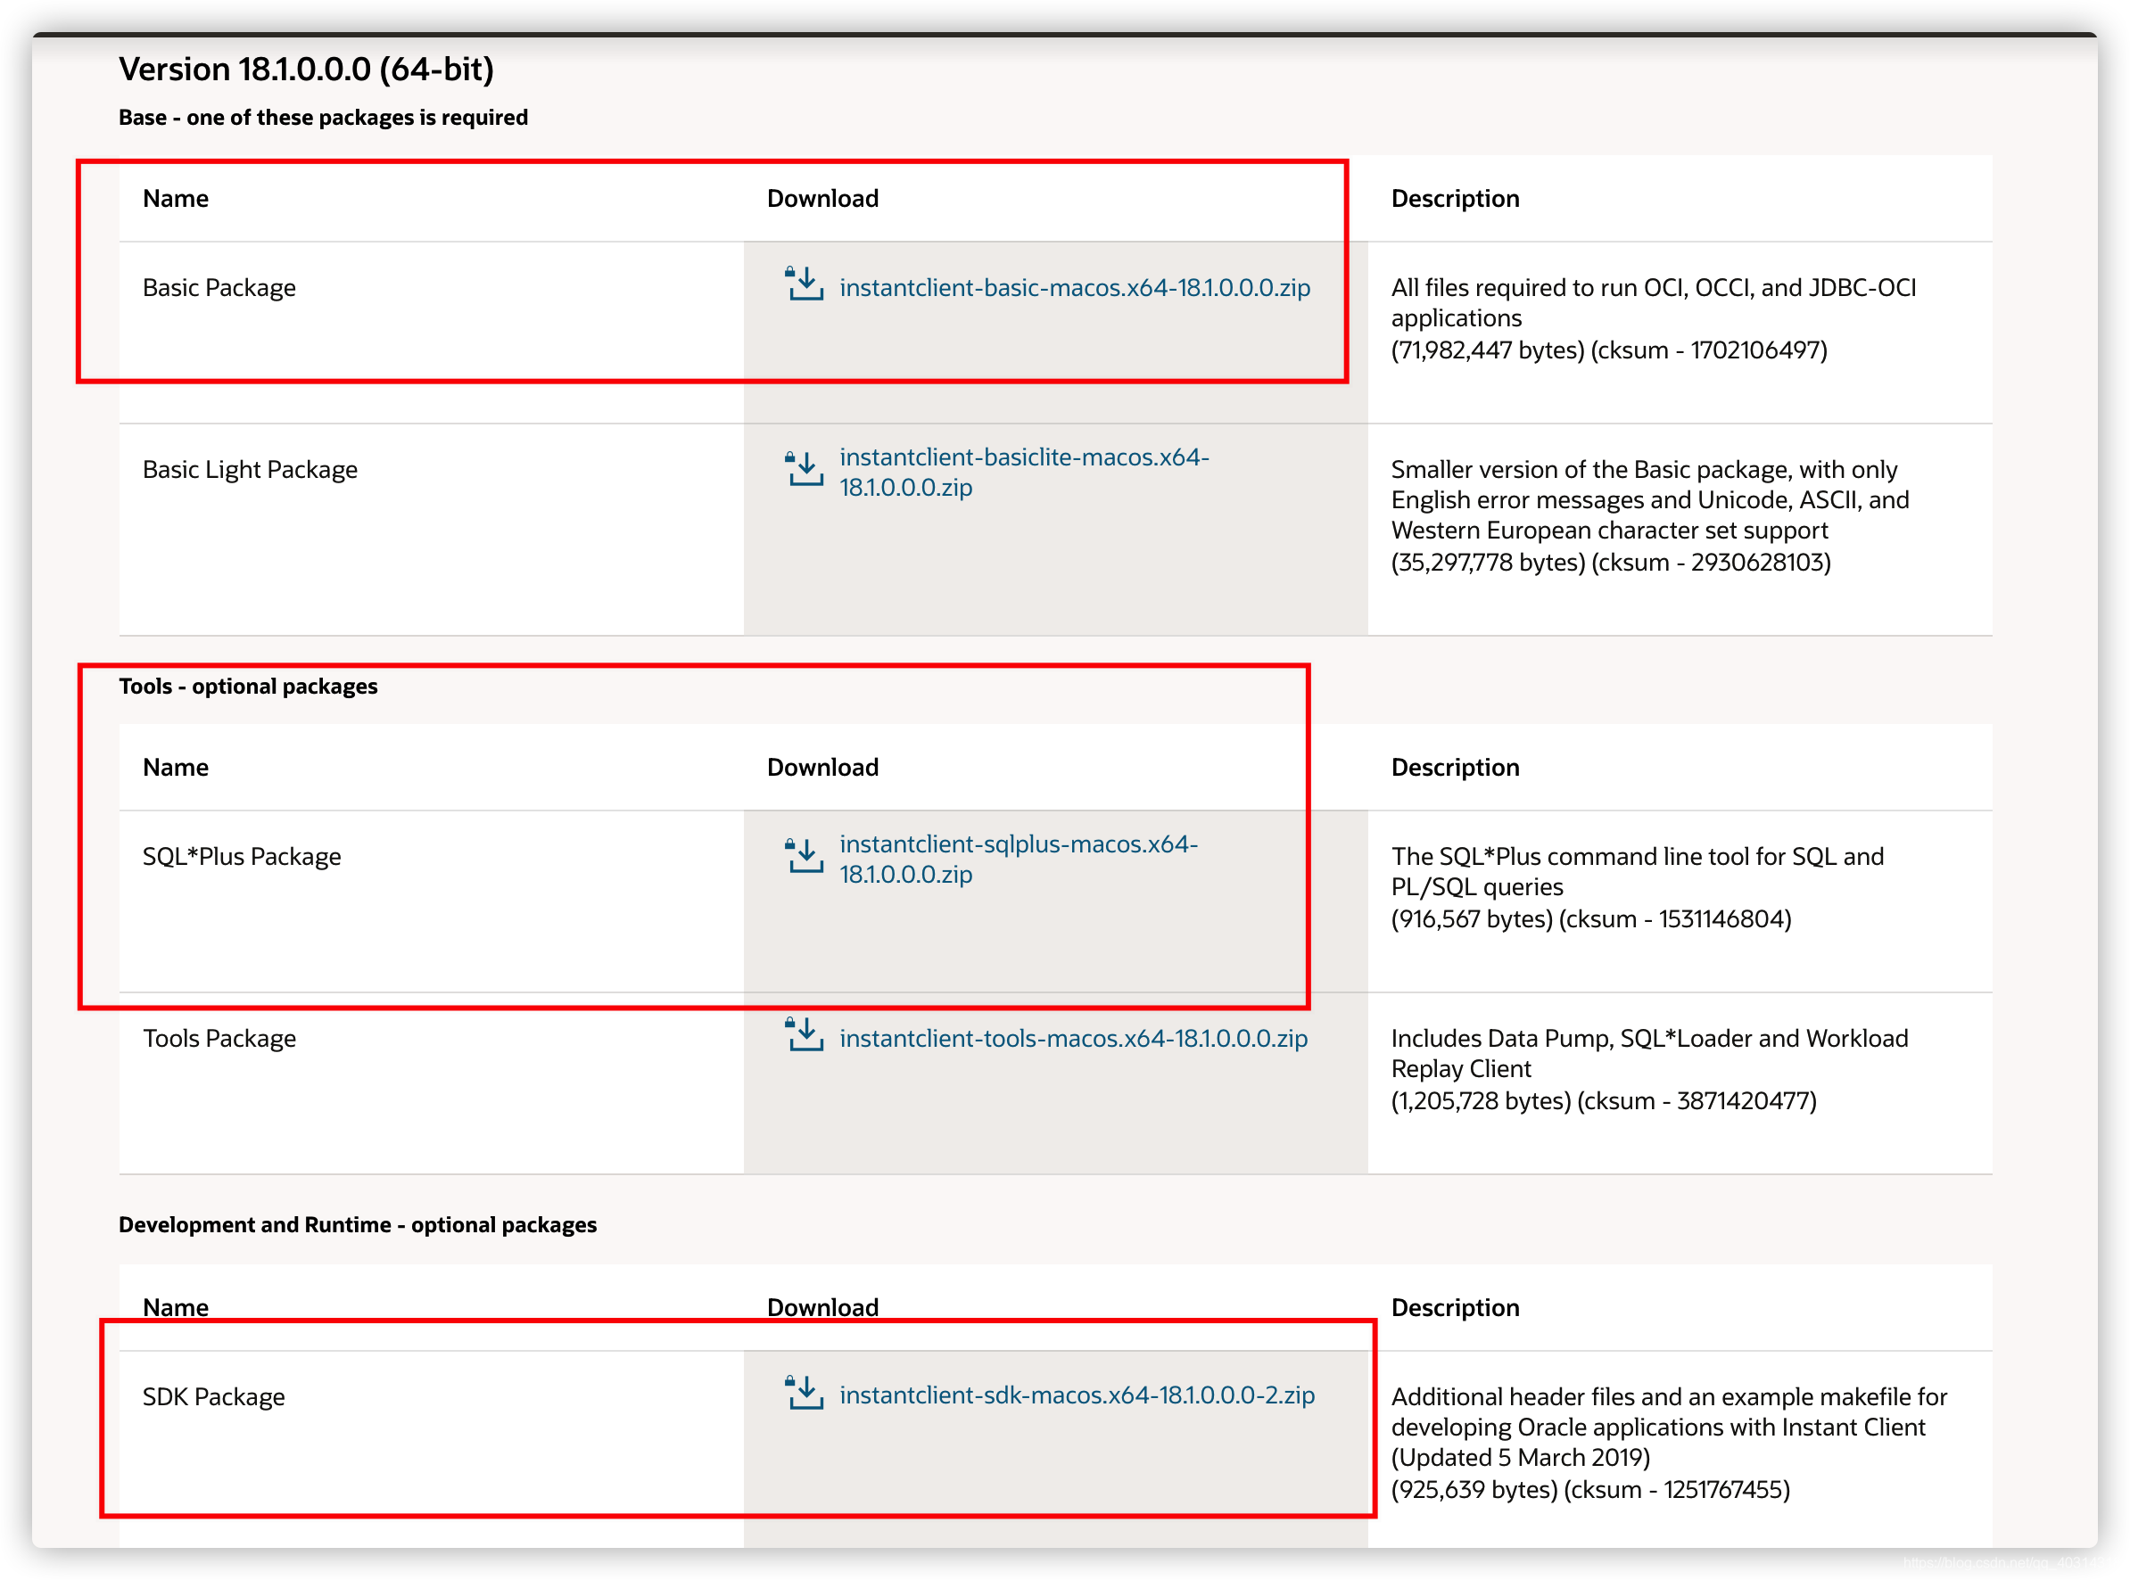Select the 'SDK Package' name cell
This screenshot has height=1580, width=2130.
[213, 1397]
